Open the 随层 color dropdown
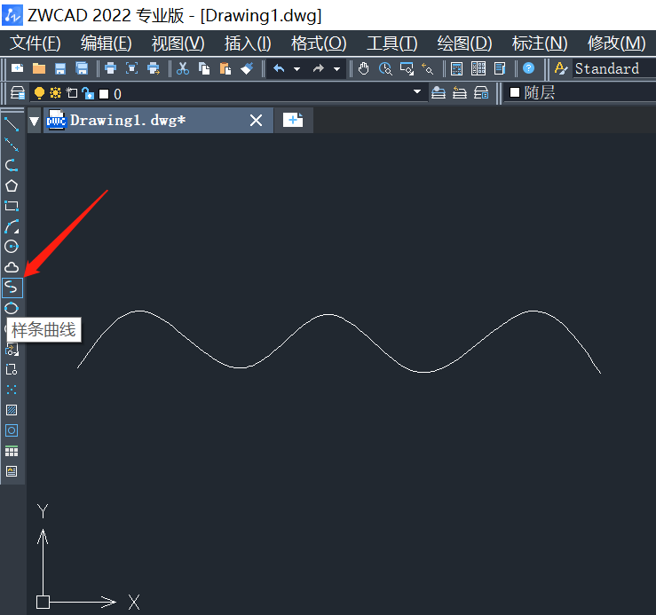The image size is (656, 615). point(580,92)
